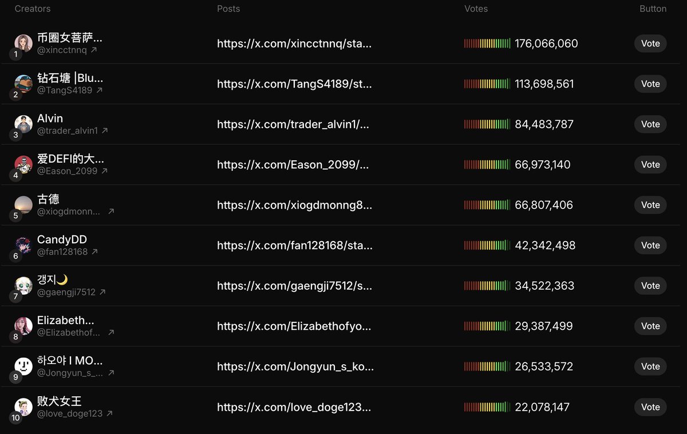Click the Votes column header
Screen dimensions: 687x434
click(476, 9)
